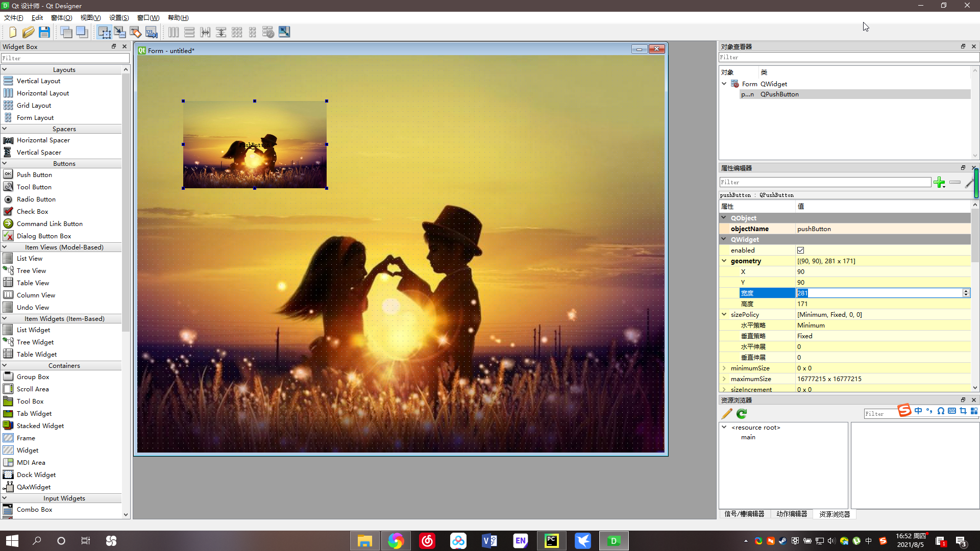The width and height of the screenshot is (980, 551).
Task: Click the width spinbox stepper arrows
Action: (966, 293)
